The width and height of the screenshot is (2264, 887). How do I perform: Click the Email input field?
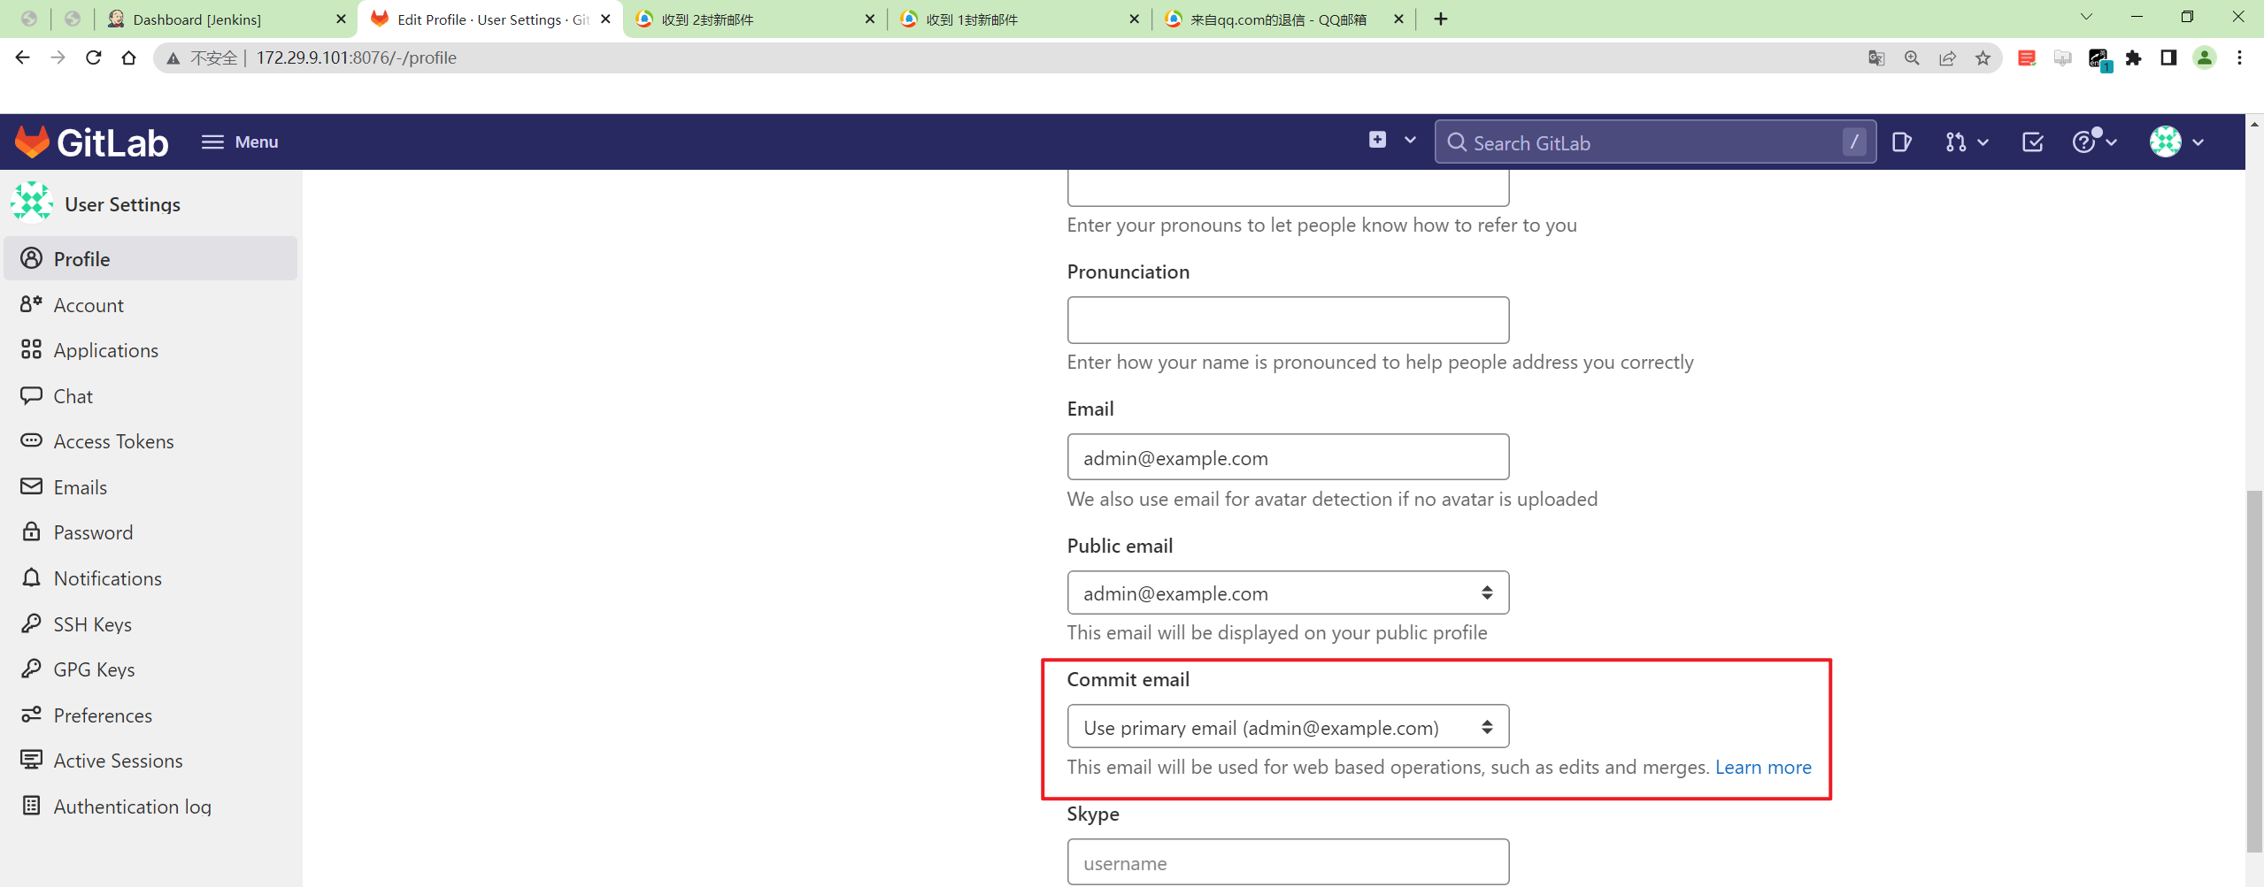(1288, 457)
